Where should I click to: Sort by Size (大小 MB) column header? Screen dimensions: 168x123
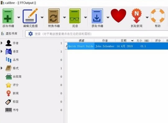pos(143,40)
